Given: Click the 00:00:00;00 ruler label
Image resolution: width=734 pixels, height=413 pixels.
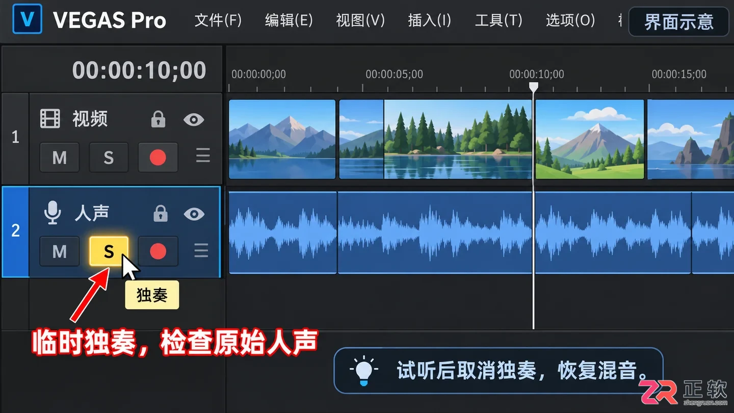Looking at the screenshot, I should tap(258, 74).
